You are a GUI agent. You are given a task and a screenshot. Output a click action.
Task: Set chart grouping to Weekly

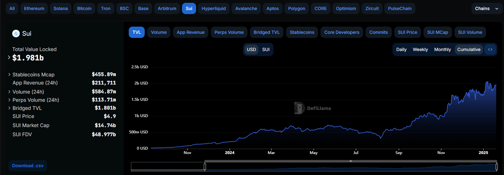coord(420,49)
